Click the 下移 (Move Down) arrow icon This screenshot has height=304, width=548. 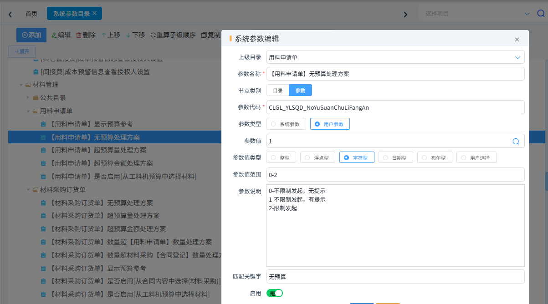coord(128,35)
